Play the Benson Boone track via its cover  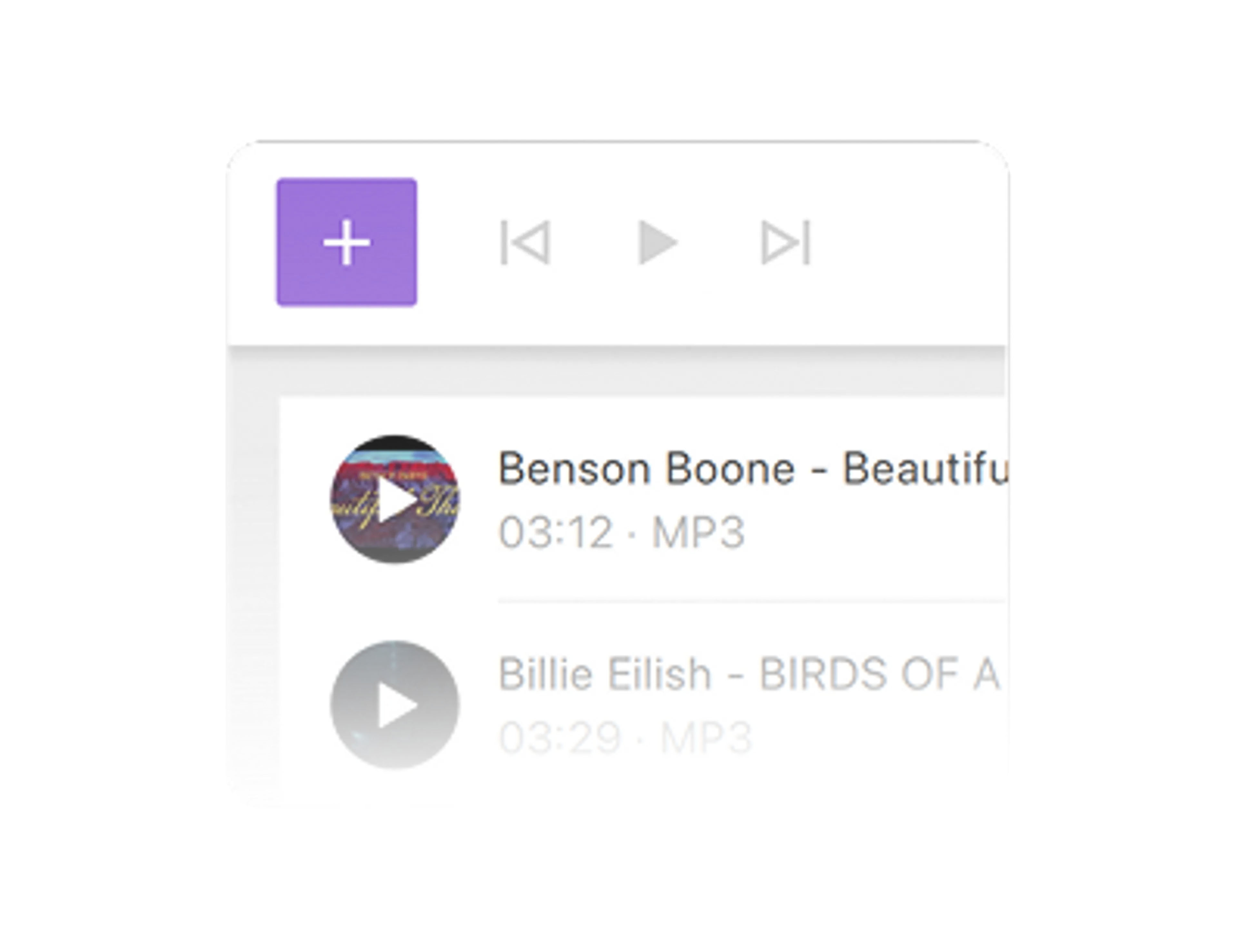pyautogui.click(x=395, y=499)
